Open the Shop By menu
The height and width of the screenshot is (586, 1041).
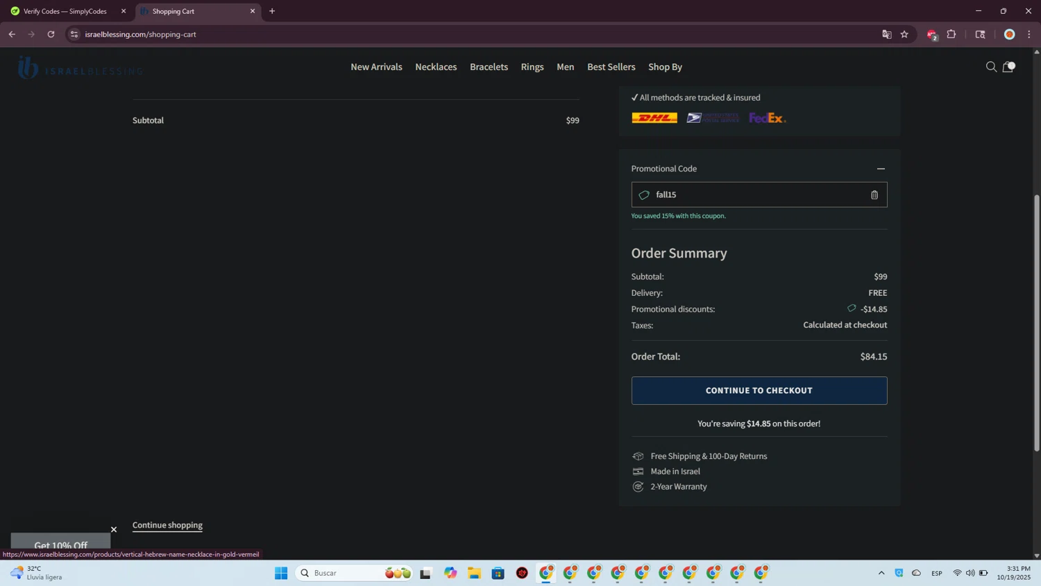(x=665, y=67)
